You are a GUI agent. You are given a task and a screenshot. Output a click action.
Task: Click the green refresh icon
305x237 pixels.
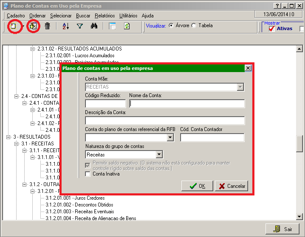(x=127, y=26)
